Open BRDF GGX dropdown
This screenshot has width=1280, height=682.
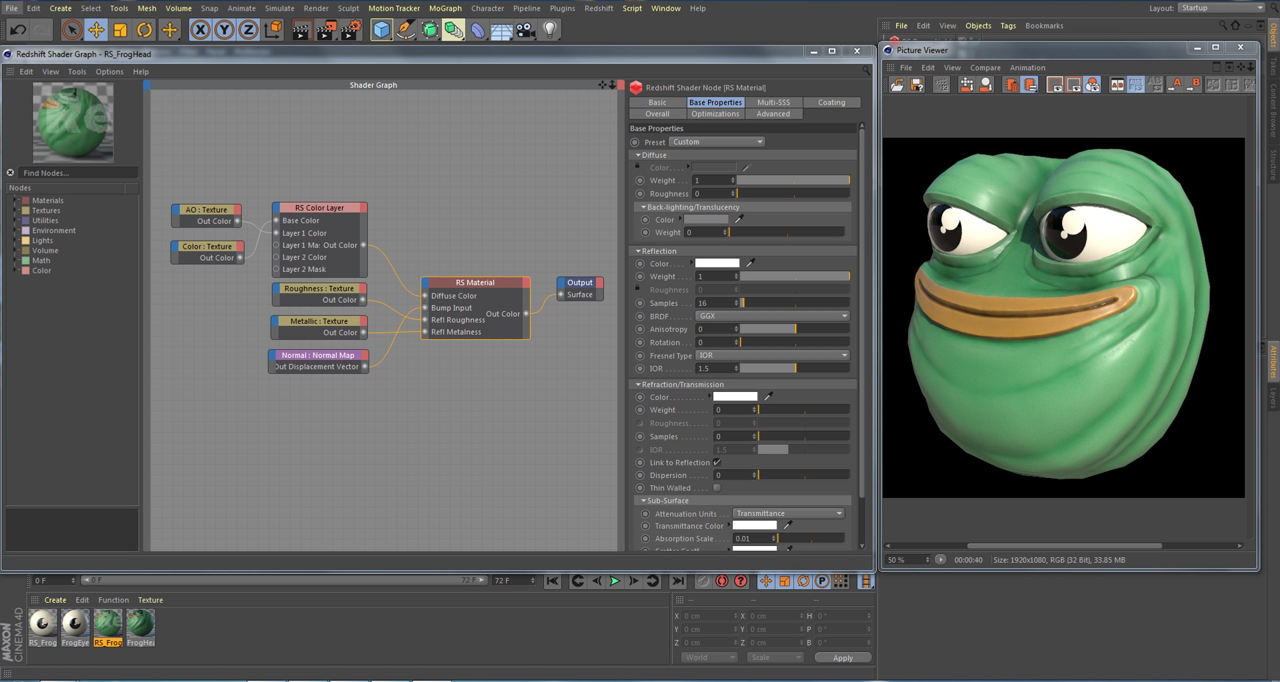pos(773,316)
